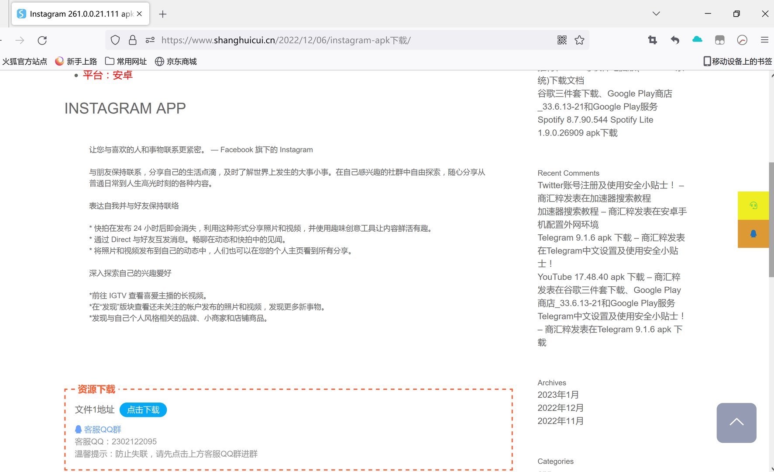Image resolution: width=774 pixels, height=472 pixels.
Task: Take a screenshot with the crop tool icon
Action: tap(652, 40)
